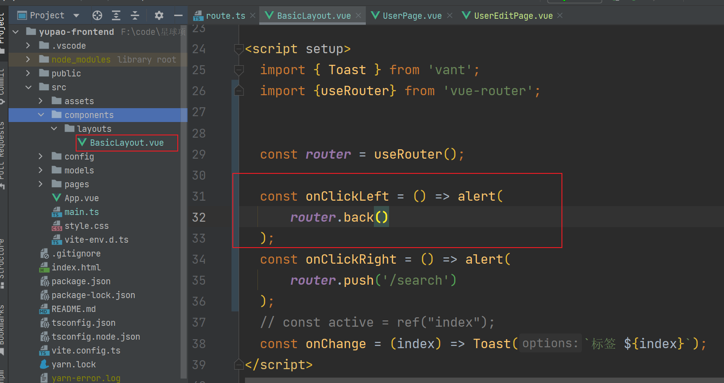
Task: Close the UserEditPage.vue tab
Action: click(560, 16)
